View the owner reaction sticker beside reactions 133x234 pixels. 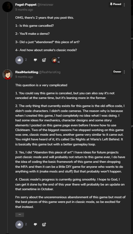[54, 60]
